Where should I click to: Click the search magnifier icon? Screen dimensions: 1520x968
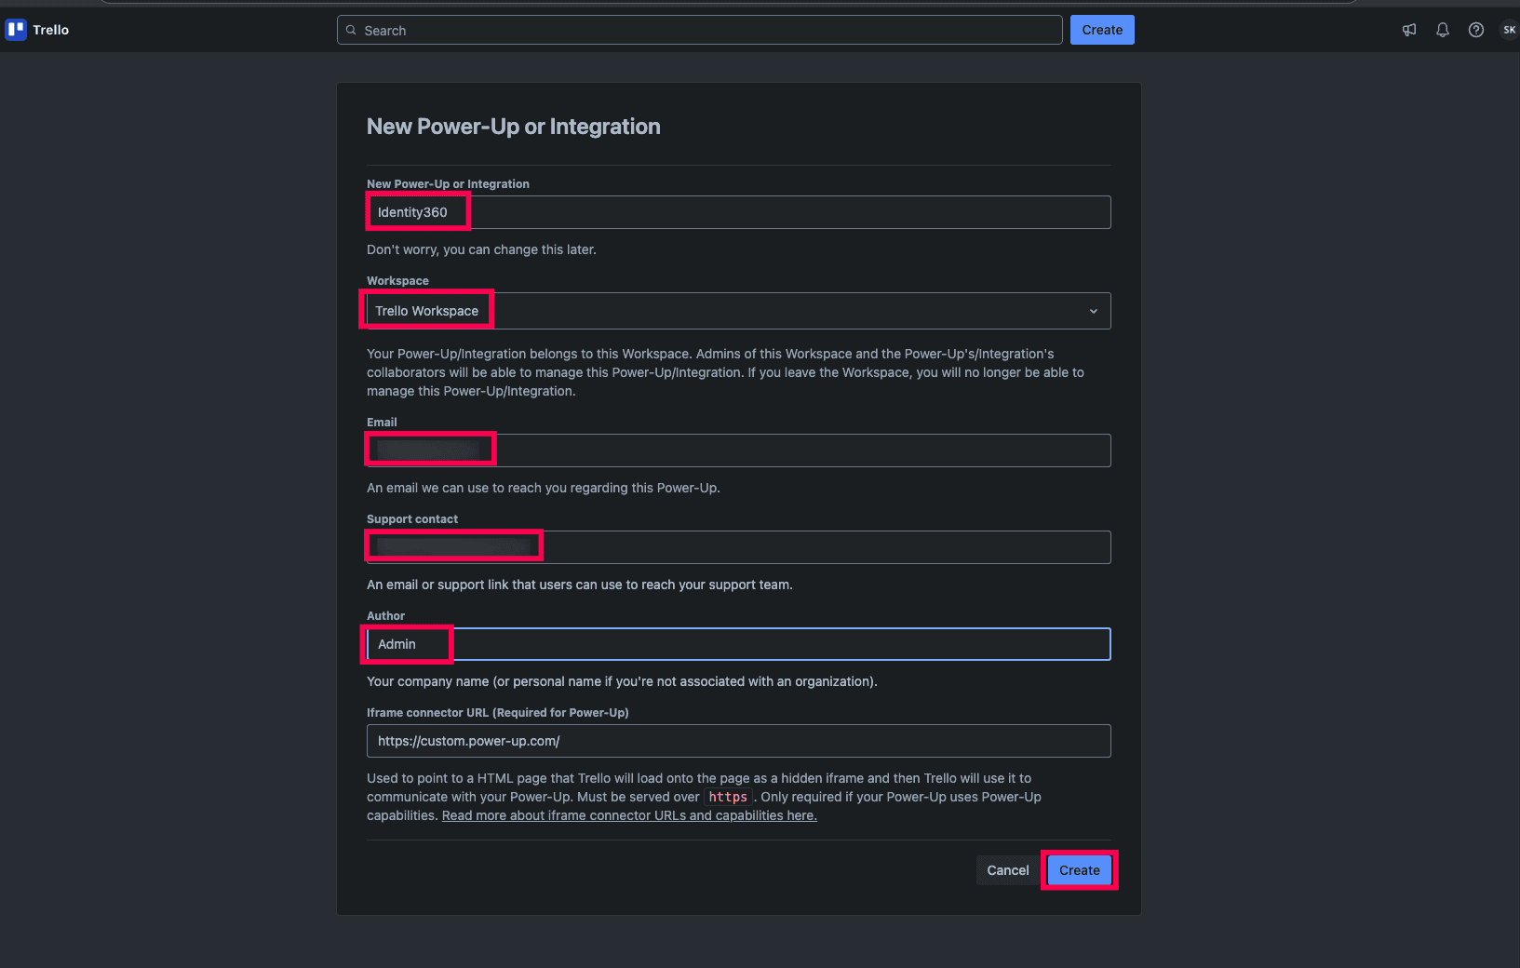click(351, 30)
